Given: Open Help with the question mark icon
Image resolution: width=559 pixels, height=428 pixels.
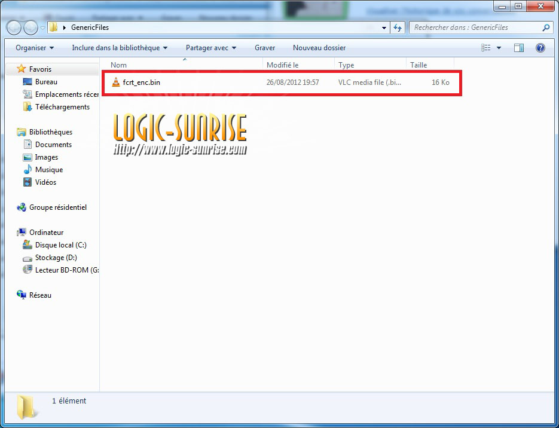Looking at the screenshot, I should [x=540, y=48].
